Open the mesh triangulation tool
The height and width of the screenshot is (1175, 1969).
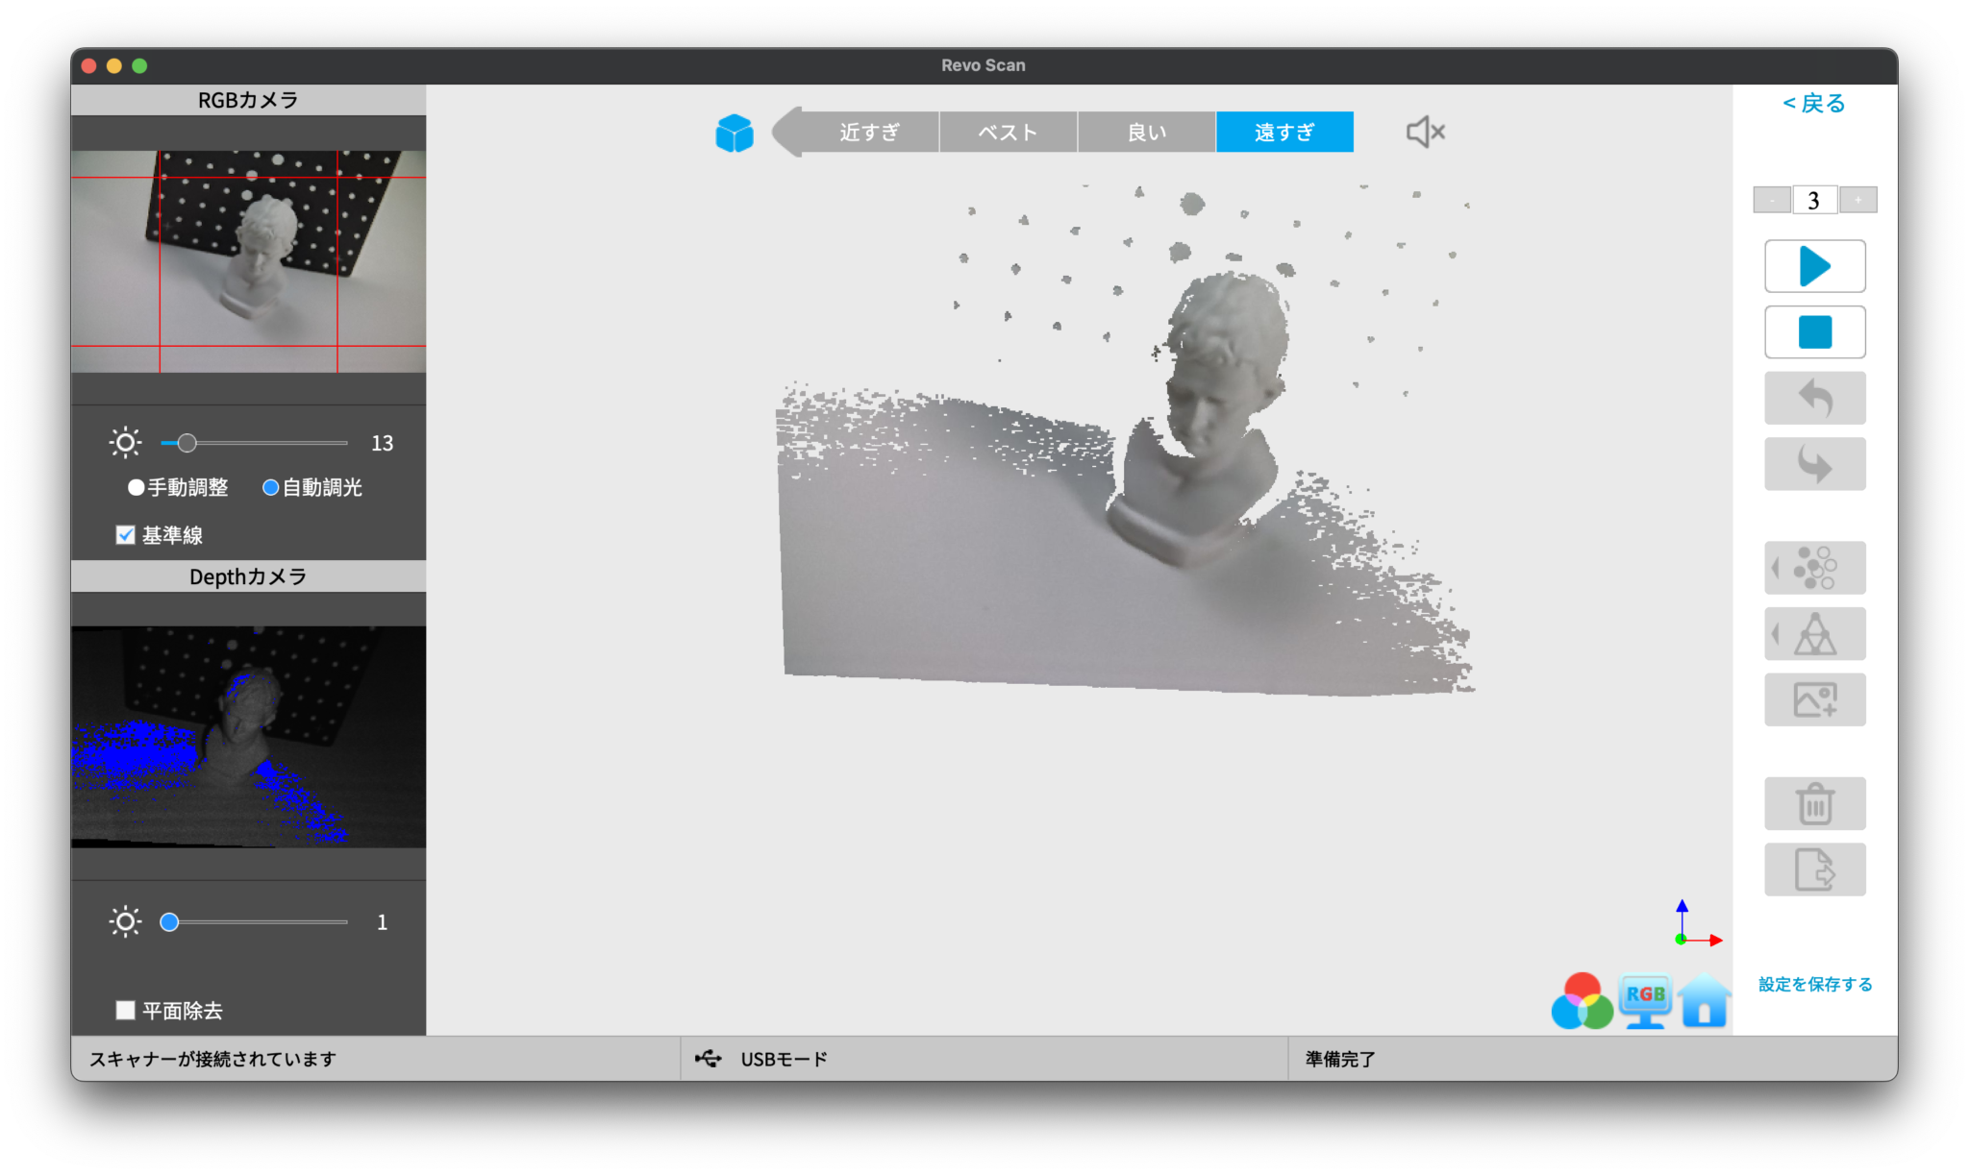point(1814,634)
